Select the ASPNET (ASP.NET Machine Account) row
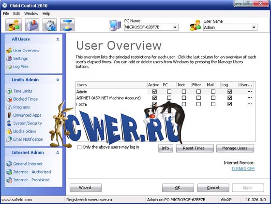 (165, 98)
